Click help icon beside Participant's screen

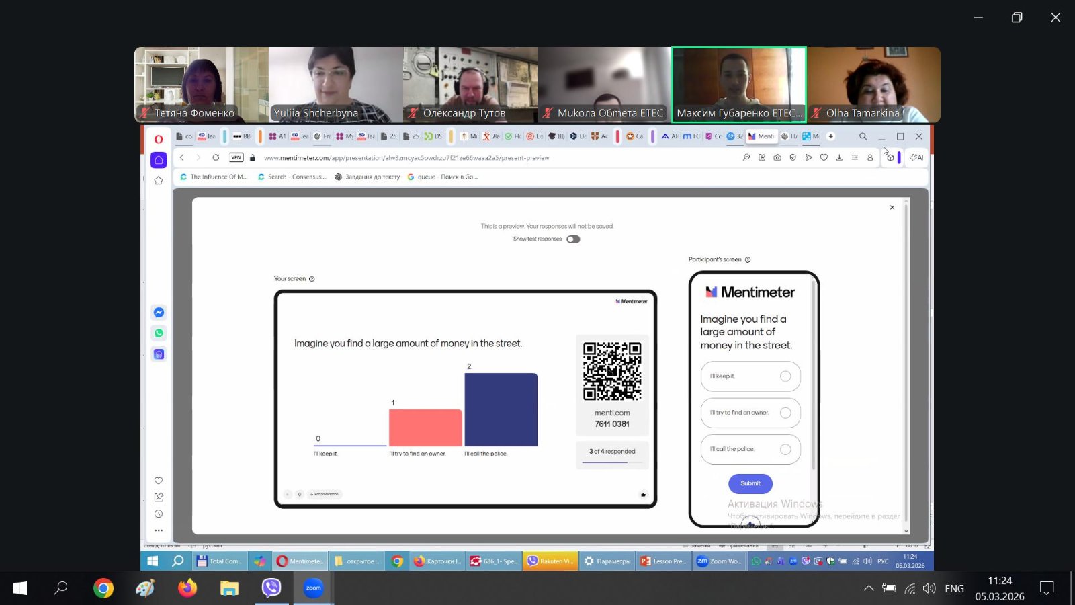pyautogui.click(x=748, y=260)
